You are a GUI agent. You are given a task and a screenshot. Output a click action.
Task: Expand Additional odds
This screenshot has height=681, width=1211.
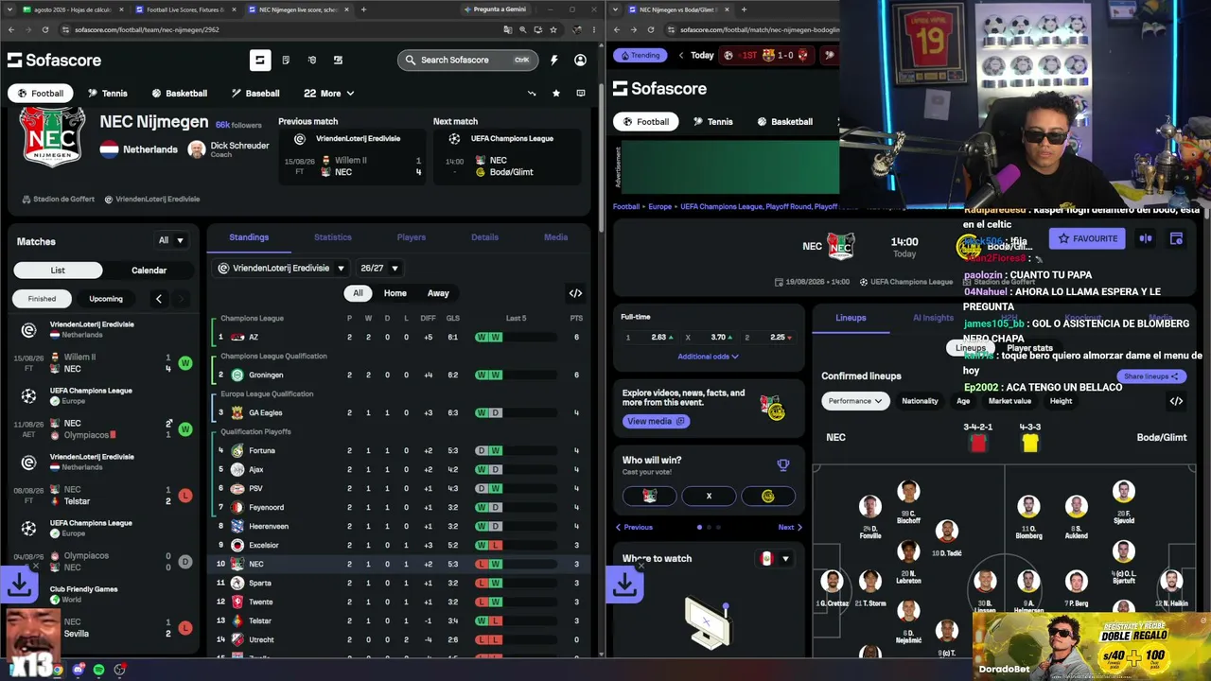pos(708,357)
